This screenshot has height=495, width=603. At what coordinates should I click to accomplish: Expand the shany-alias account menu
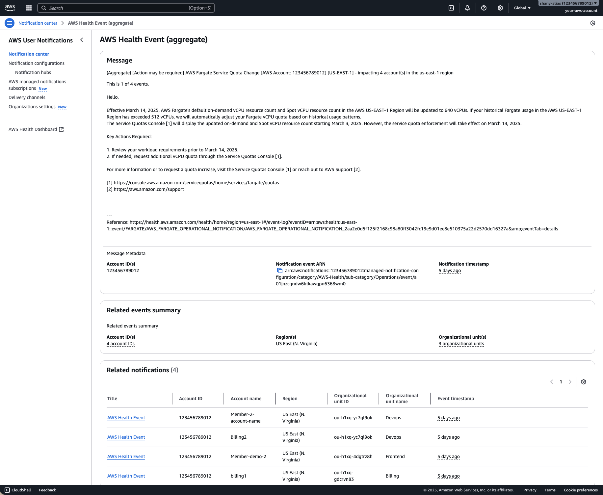tap(568, 3)
